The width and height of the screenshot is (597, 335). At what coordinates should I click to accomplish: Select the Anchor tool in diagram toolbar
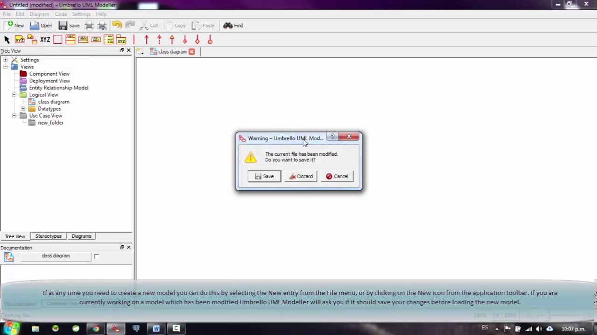[x=32, y=40]
